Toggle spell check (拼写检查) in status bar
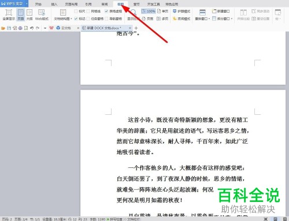The image size is (289, 221). coord(115,219)
